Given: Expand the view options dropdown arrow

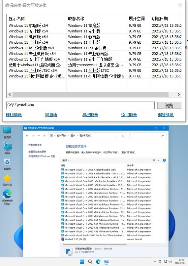Looking at the screenshot, I should 158,160.
